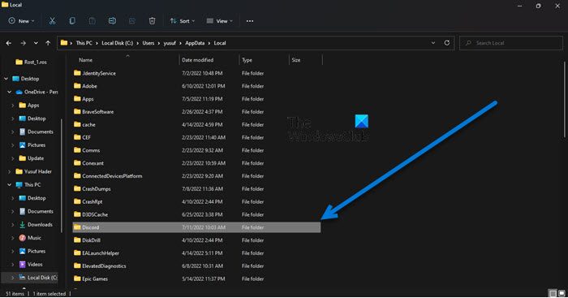Switch to large thumbnails view icon
Viewport: 568px width, 298px height.
562,293
